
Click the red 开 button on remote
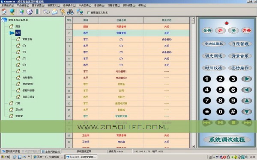(x=220, y=30)
